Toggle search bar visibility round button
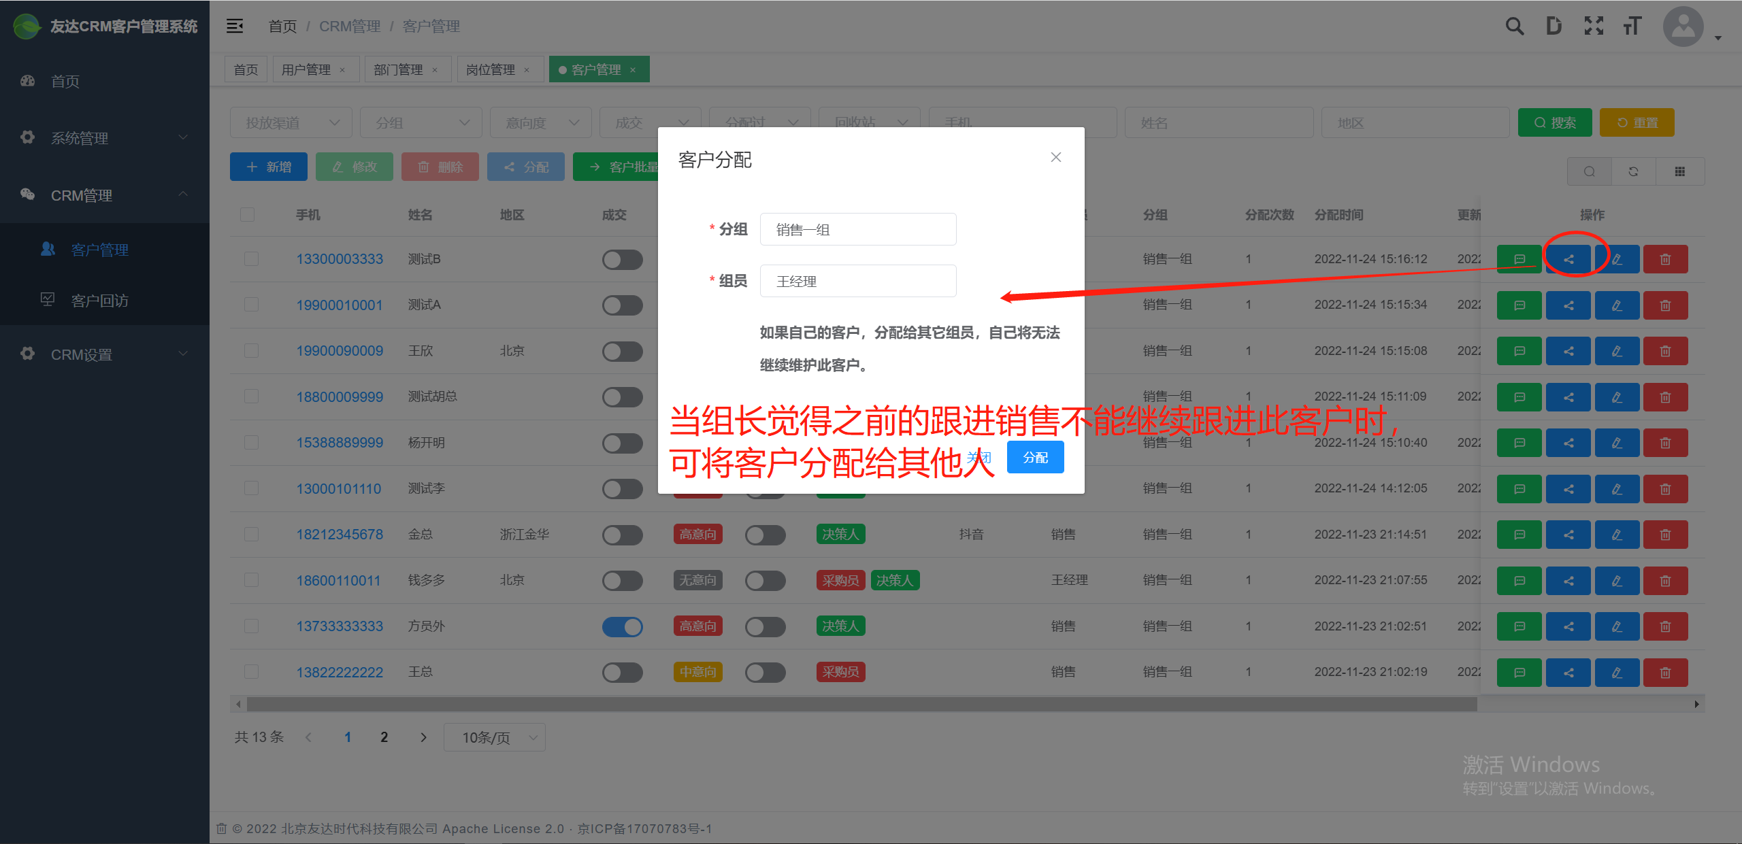 1589,171
